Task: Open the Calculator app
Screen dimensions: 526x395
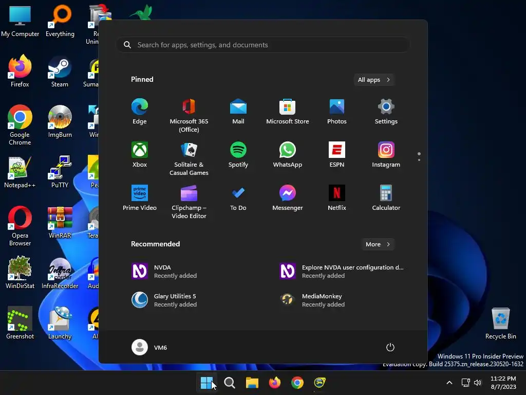Action: pos(386,198)
